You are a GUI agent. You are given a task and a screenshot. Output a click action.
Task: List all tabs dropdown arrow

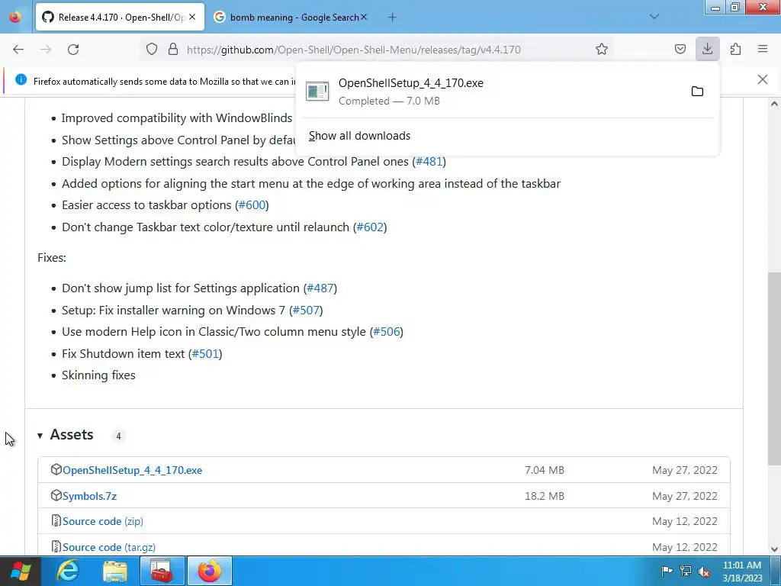[654, 17]
